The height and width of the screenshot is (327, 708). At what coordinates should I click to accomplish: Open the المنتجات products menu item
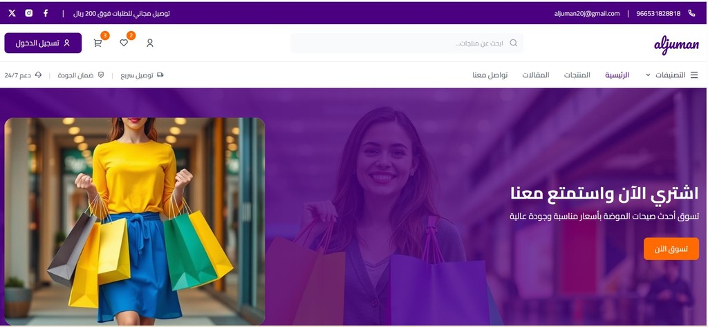[x=577, y=75]
